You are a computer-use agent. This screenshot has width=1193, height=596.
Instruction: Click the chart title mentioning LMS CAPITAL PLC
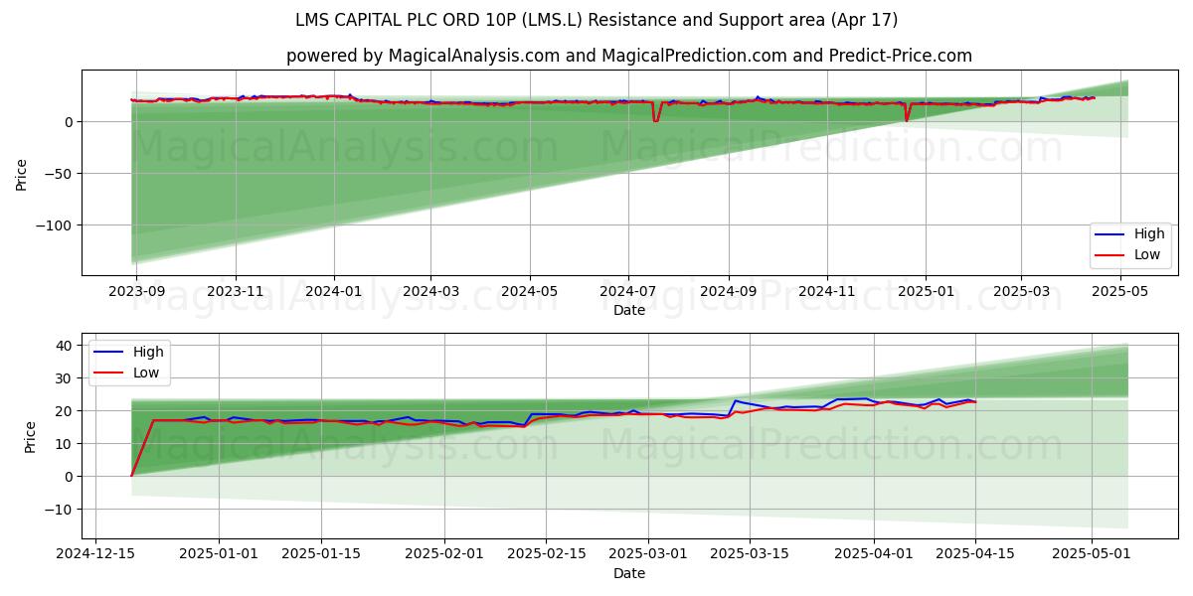click(596, 20)
